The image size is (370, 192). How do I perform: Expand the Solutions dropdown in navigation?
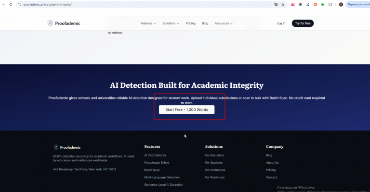pyautogui.click(x=171, y=23)
